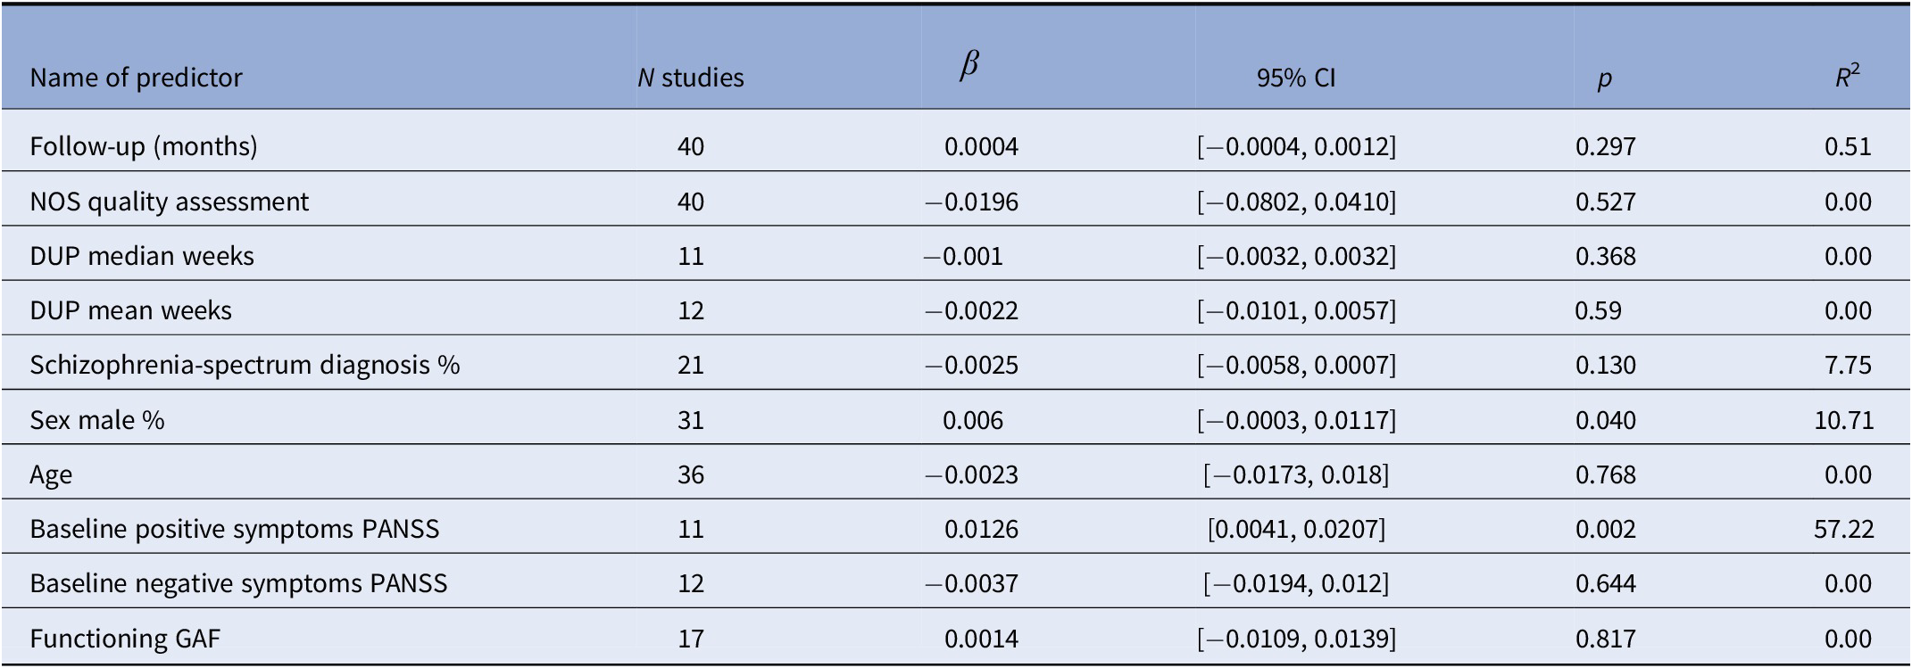Click the "Age" predictor cell
This screenshot has height=668, width=1912.
click(51, 474)
